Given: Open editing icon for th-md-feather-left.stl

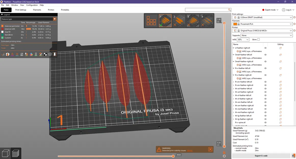Looking at the screenshot, I should [280, 109].
